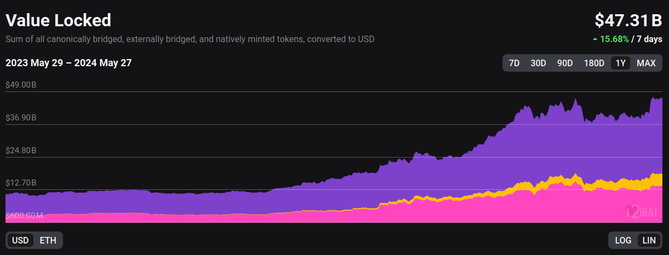The width and height of the screenshot is (669, 255).
Task: Switch currency to USD
Action: pos(20,240)
